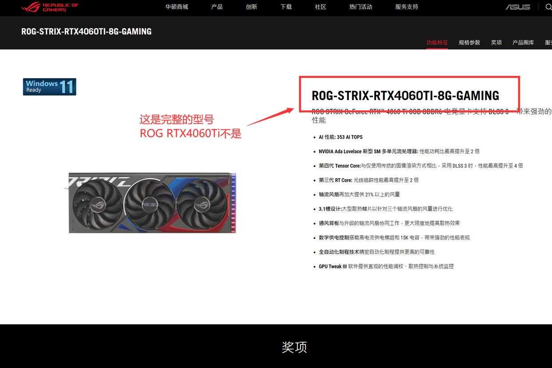
Task: Click the 第四代 Tensor Core feature line
Action: click(x=421, y=166)
